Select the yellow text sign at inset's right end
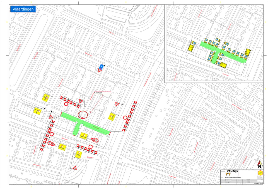The image size is (268, 189). (248, 52)
